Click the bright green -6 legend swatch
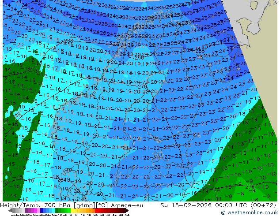The width and height of the screenshot is (280, 216). (x=69, y=210)
